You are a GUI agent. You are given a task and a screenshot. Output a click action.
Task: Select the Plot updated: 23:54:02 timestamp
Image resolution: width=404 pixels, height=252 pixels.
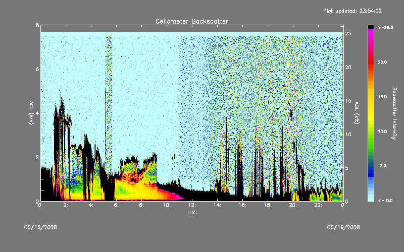(x=352, y=11)
